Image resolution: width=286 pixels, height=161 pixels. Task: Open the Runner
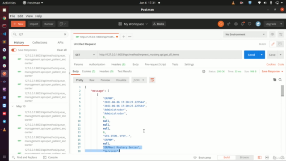[49, 24]
